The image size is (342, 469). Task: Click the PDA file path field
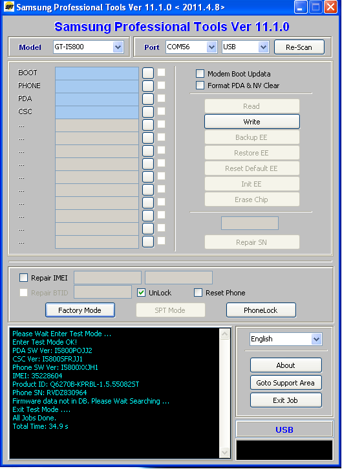(x=97, y=99)
